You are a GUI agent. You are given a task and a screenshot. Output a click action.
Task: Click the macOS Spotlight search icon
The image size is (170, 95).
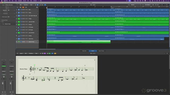coord(161,1)
